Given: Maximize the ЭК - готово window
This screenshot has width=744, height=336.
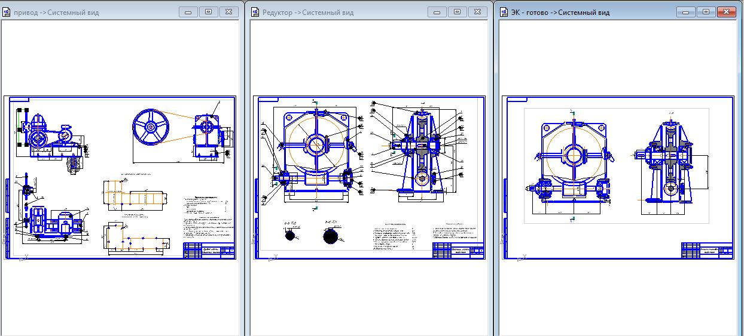Looking at the screenshot, I should [x=706, y=12].
